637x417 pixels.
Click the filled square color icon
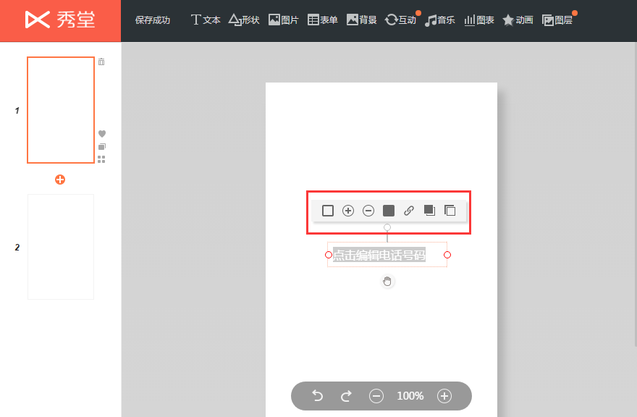click(x=389, y=211)
